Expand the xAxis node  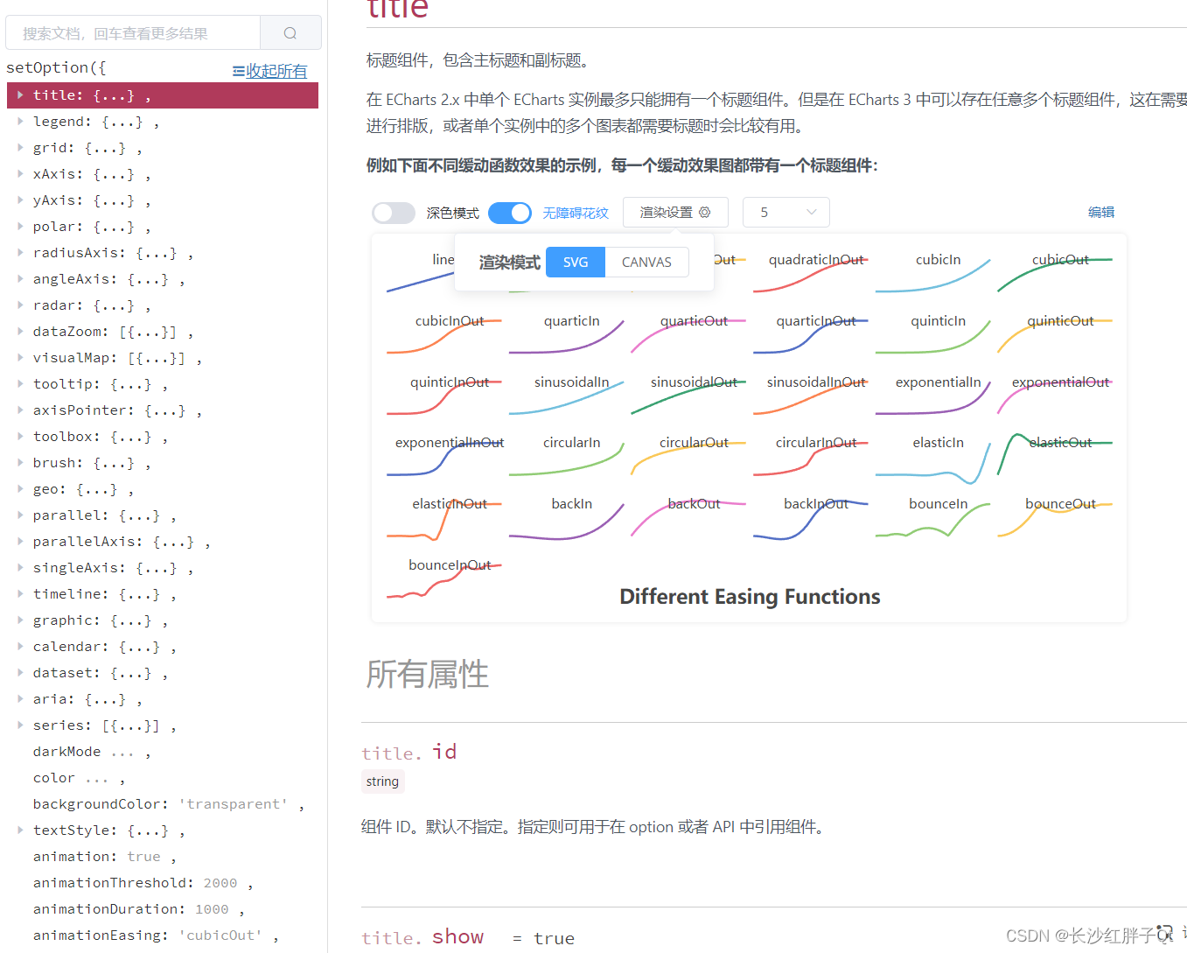[21, 173]
